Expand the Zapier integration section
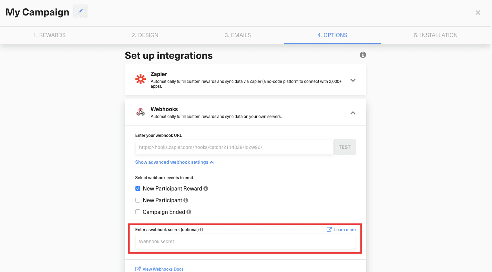Screen dimensions: 492x272 (353, 80)
